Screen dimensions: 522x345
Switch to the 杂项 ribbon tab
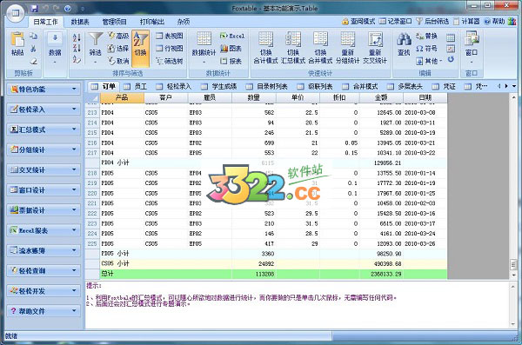(183, 22)
